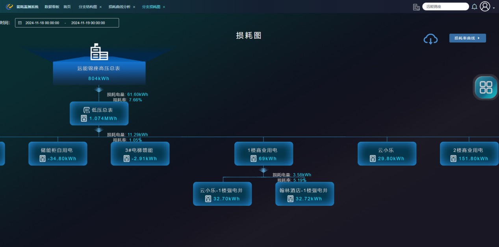Screen dimensions: 499x247
Task: Go to 数据看板 in top navigation
Action: point(52,7)
